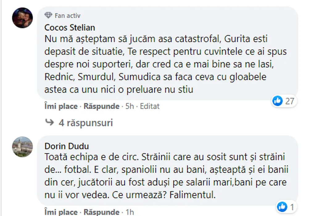Click Cocos Stelian's profile picture
319x216 pixels.
pyautogui.click(x=22, y=18)
